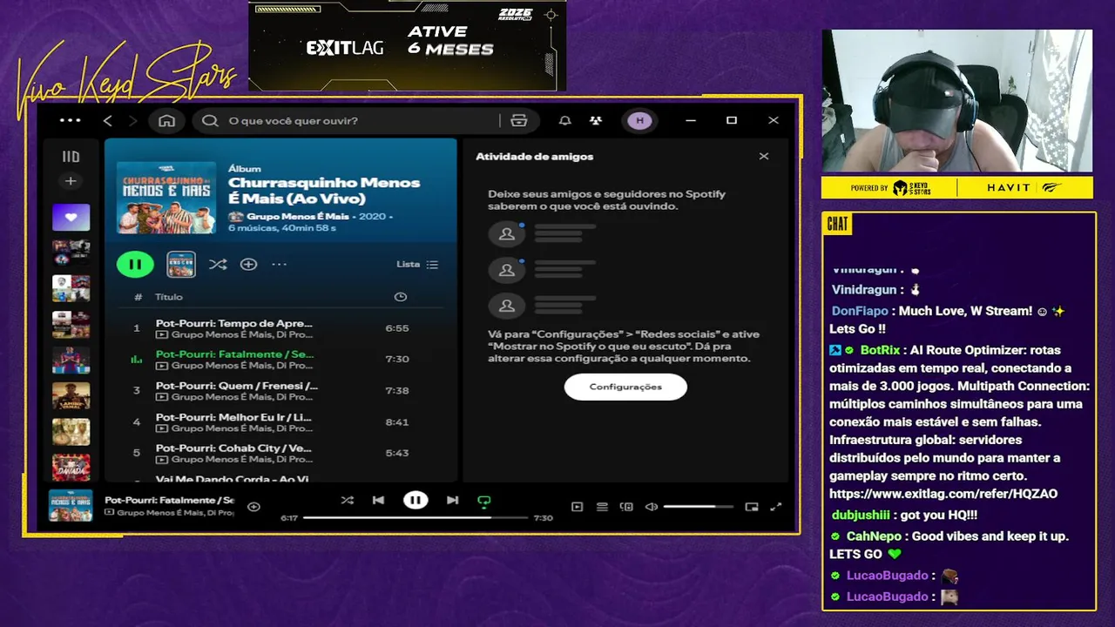The image size is (1115, 627).
Task: Click the first friend placeholder avatar
Action: [x=507, y=233]
